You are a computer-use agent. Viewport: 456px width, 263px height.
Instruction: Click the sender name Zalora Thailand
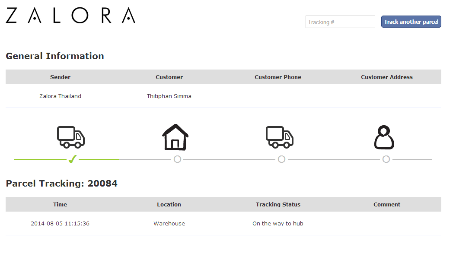[x=60, y=96]
